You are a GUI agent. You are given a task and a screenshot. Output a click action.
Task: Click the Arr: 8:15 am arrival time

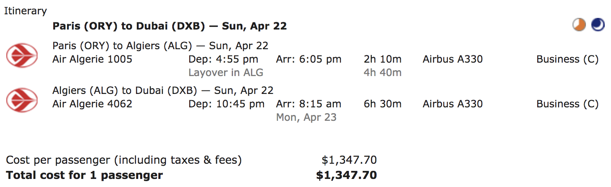[309, 104]
